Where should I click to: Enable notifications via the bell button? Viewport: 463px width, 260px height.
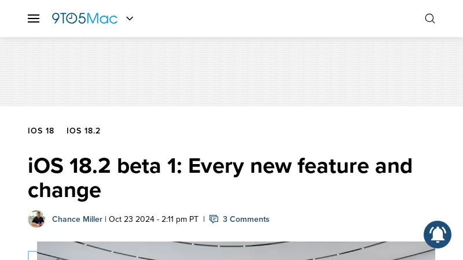pyautogui.click(x=438, y=235)
